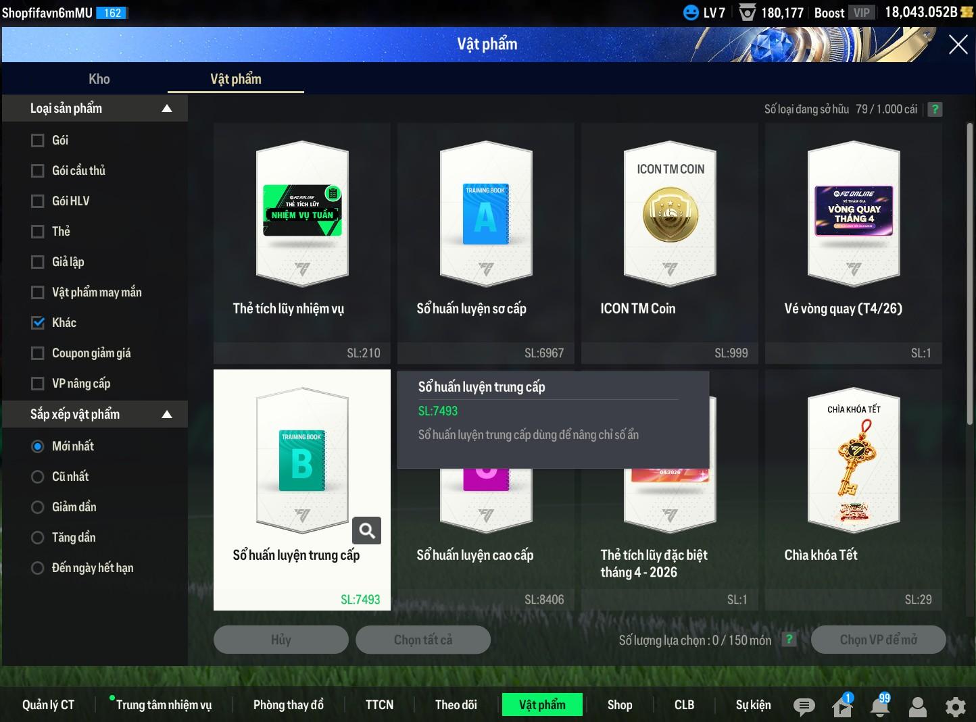Switch to the Kho tab
This screenshot has height=722, width=976.
coord(99,79)
